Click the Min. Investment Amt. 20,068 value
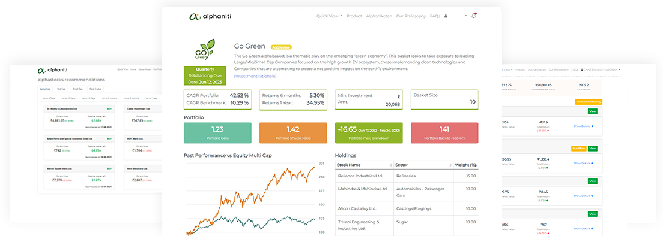663x236 pixels. 392,104
